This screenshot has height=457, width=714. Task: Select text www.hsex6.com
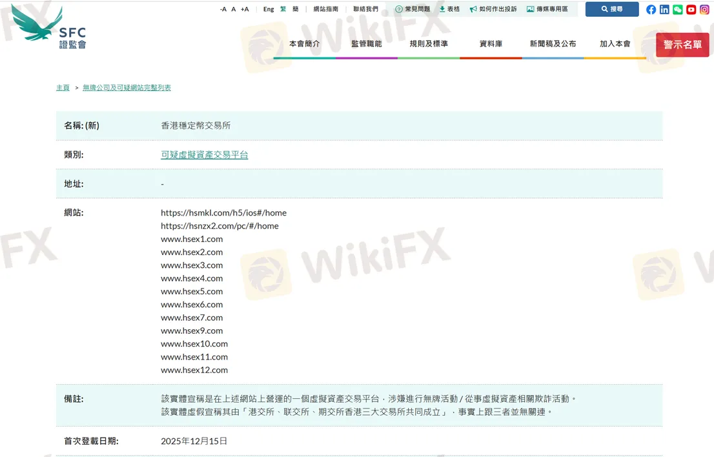(192, 305)
